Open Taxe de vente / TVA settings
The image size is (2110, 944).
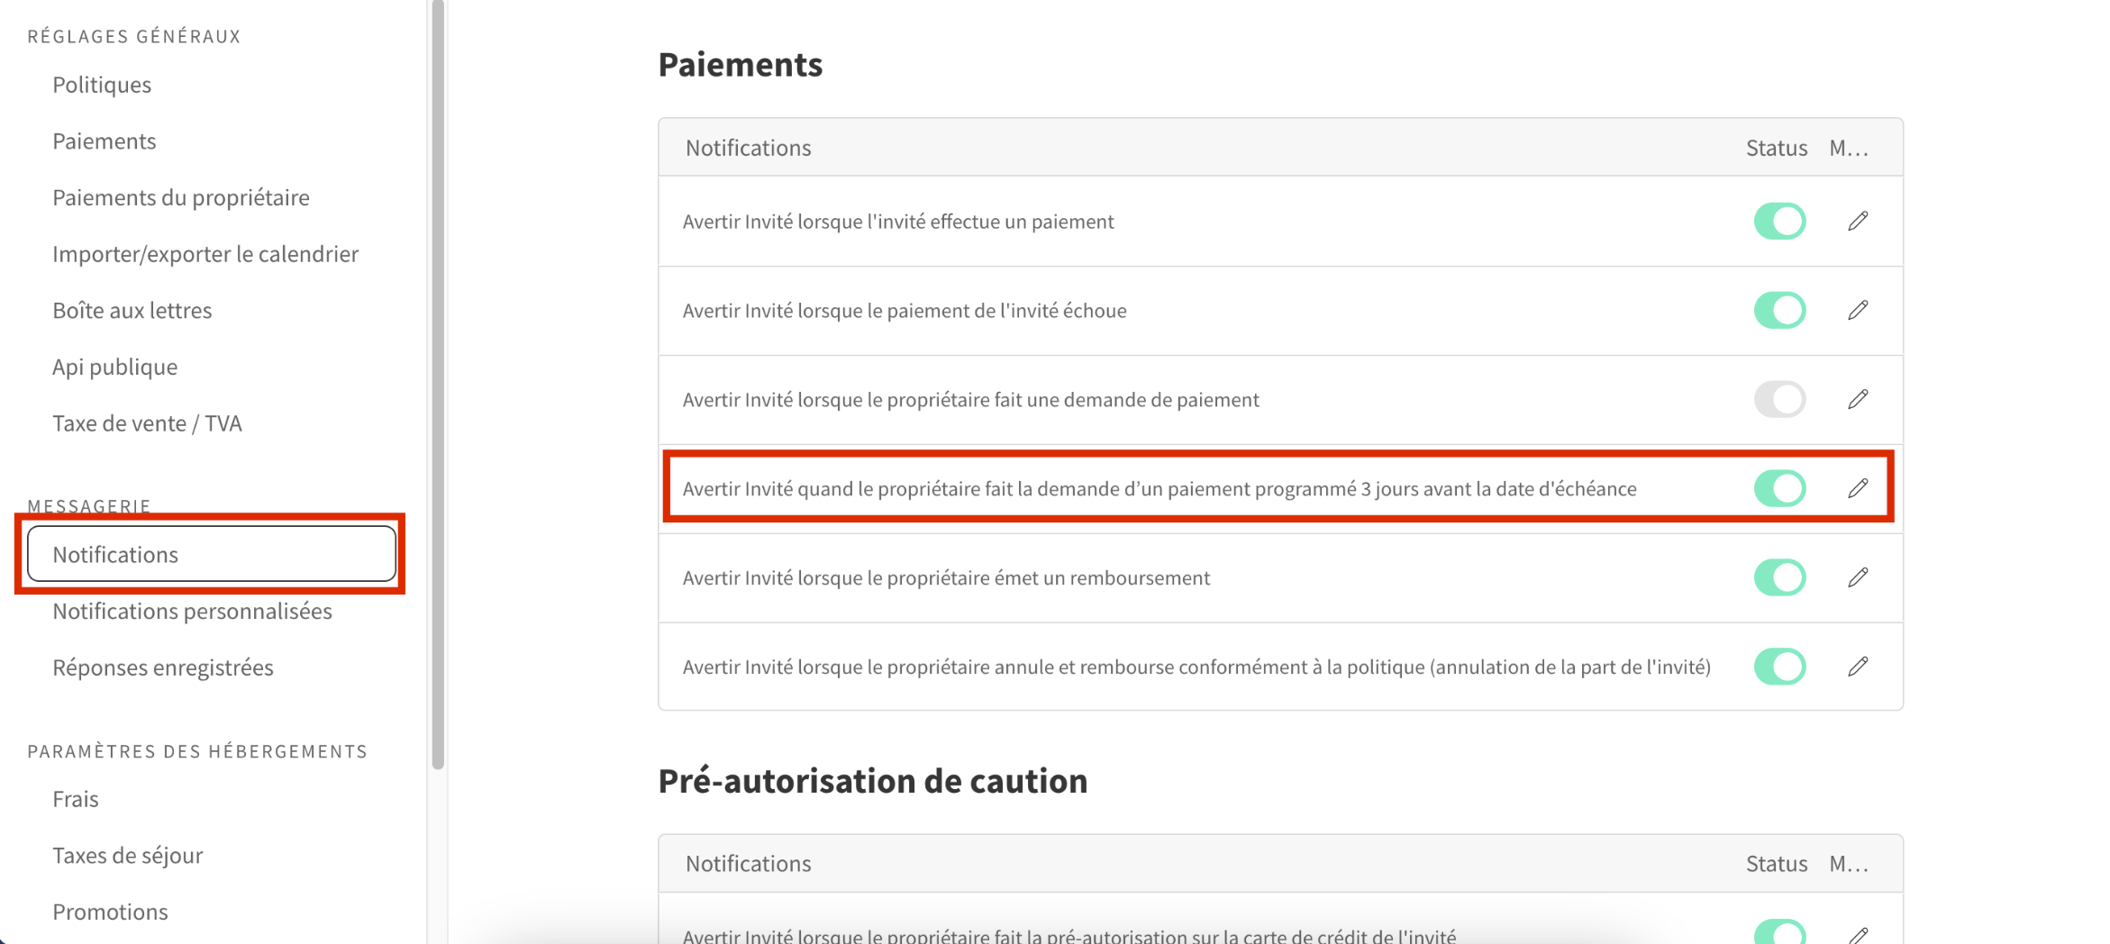click(x=147, y=422)
